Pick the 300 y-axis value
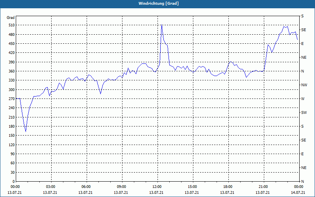The width and height of the screenshot is (315, 197). click(12, 89)
